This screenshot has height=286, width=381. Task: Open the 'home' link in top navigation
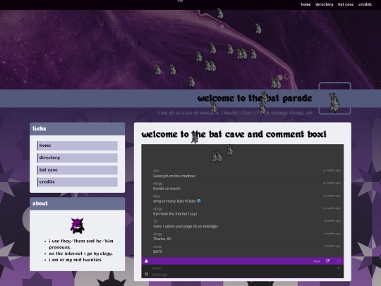click(306, 4)
